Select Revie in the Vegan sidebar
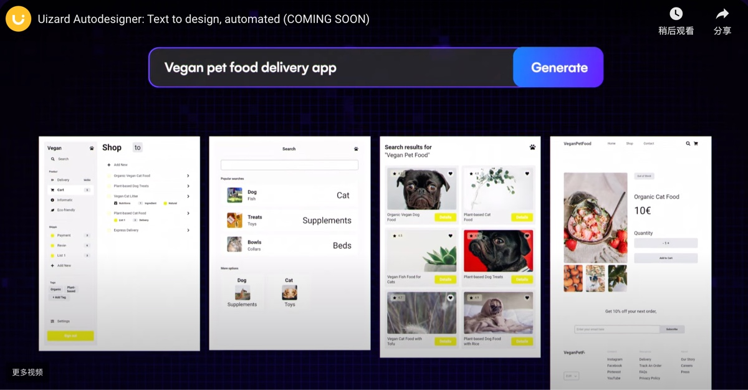The width and height of the screenshot is (748, 390). [70, 245]
